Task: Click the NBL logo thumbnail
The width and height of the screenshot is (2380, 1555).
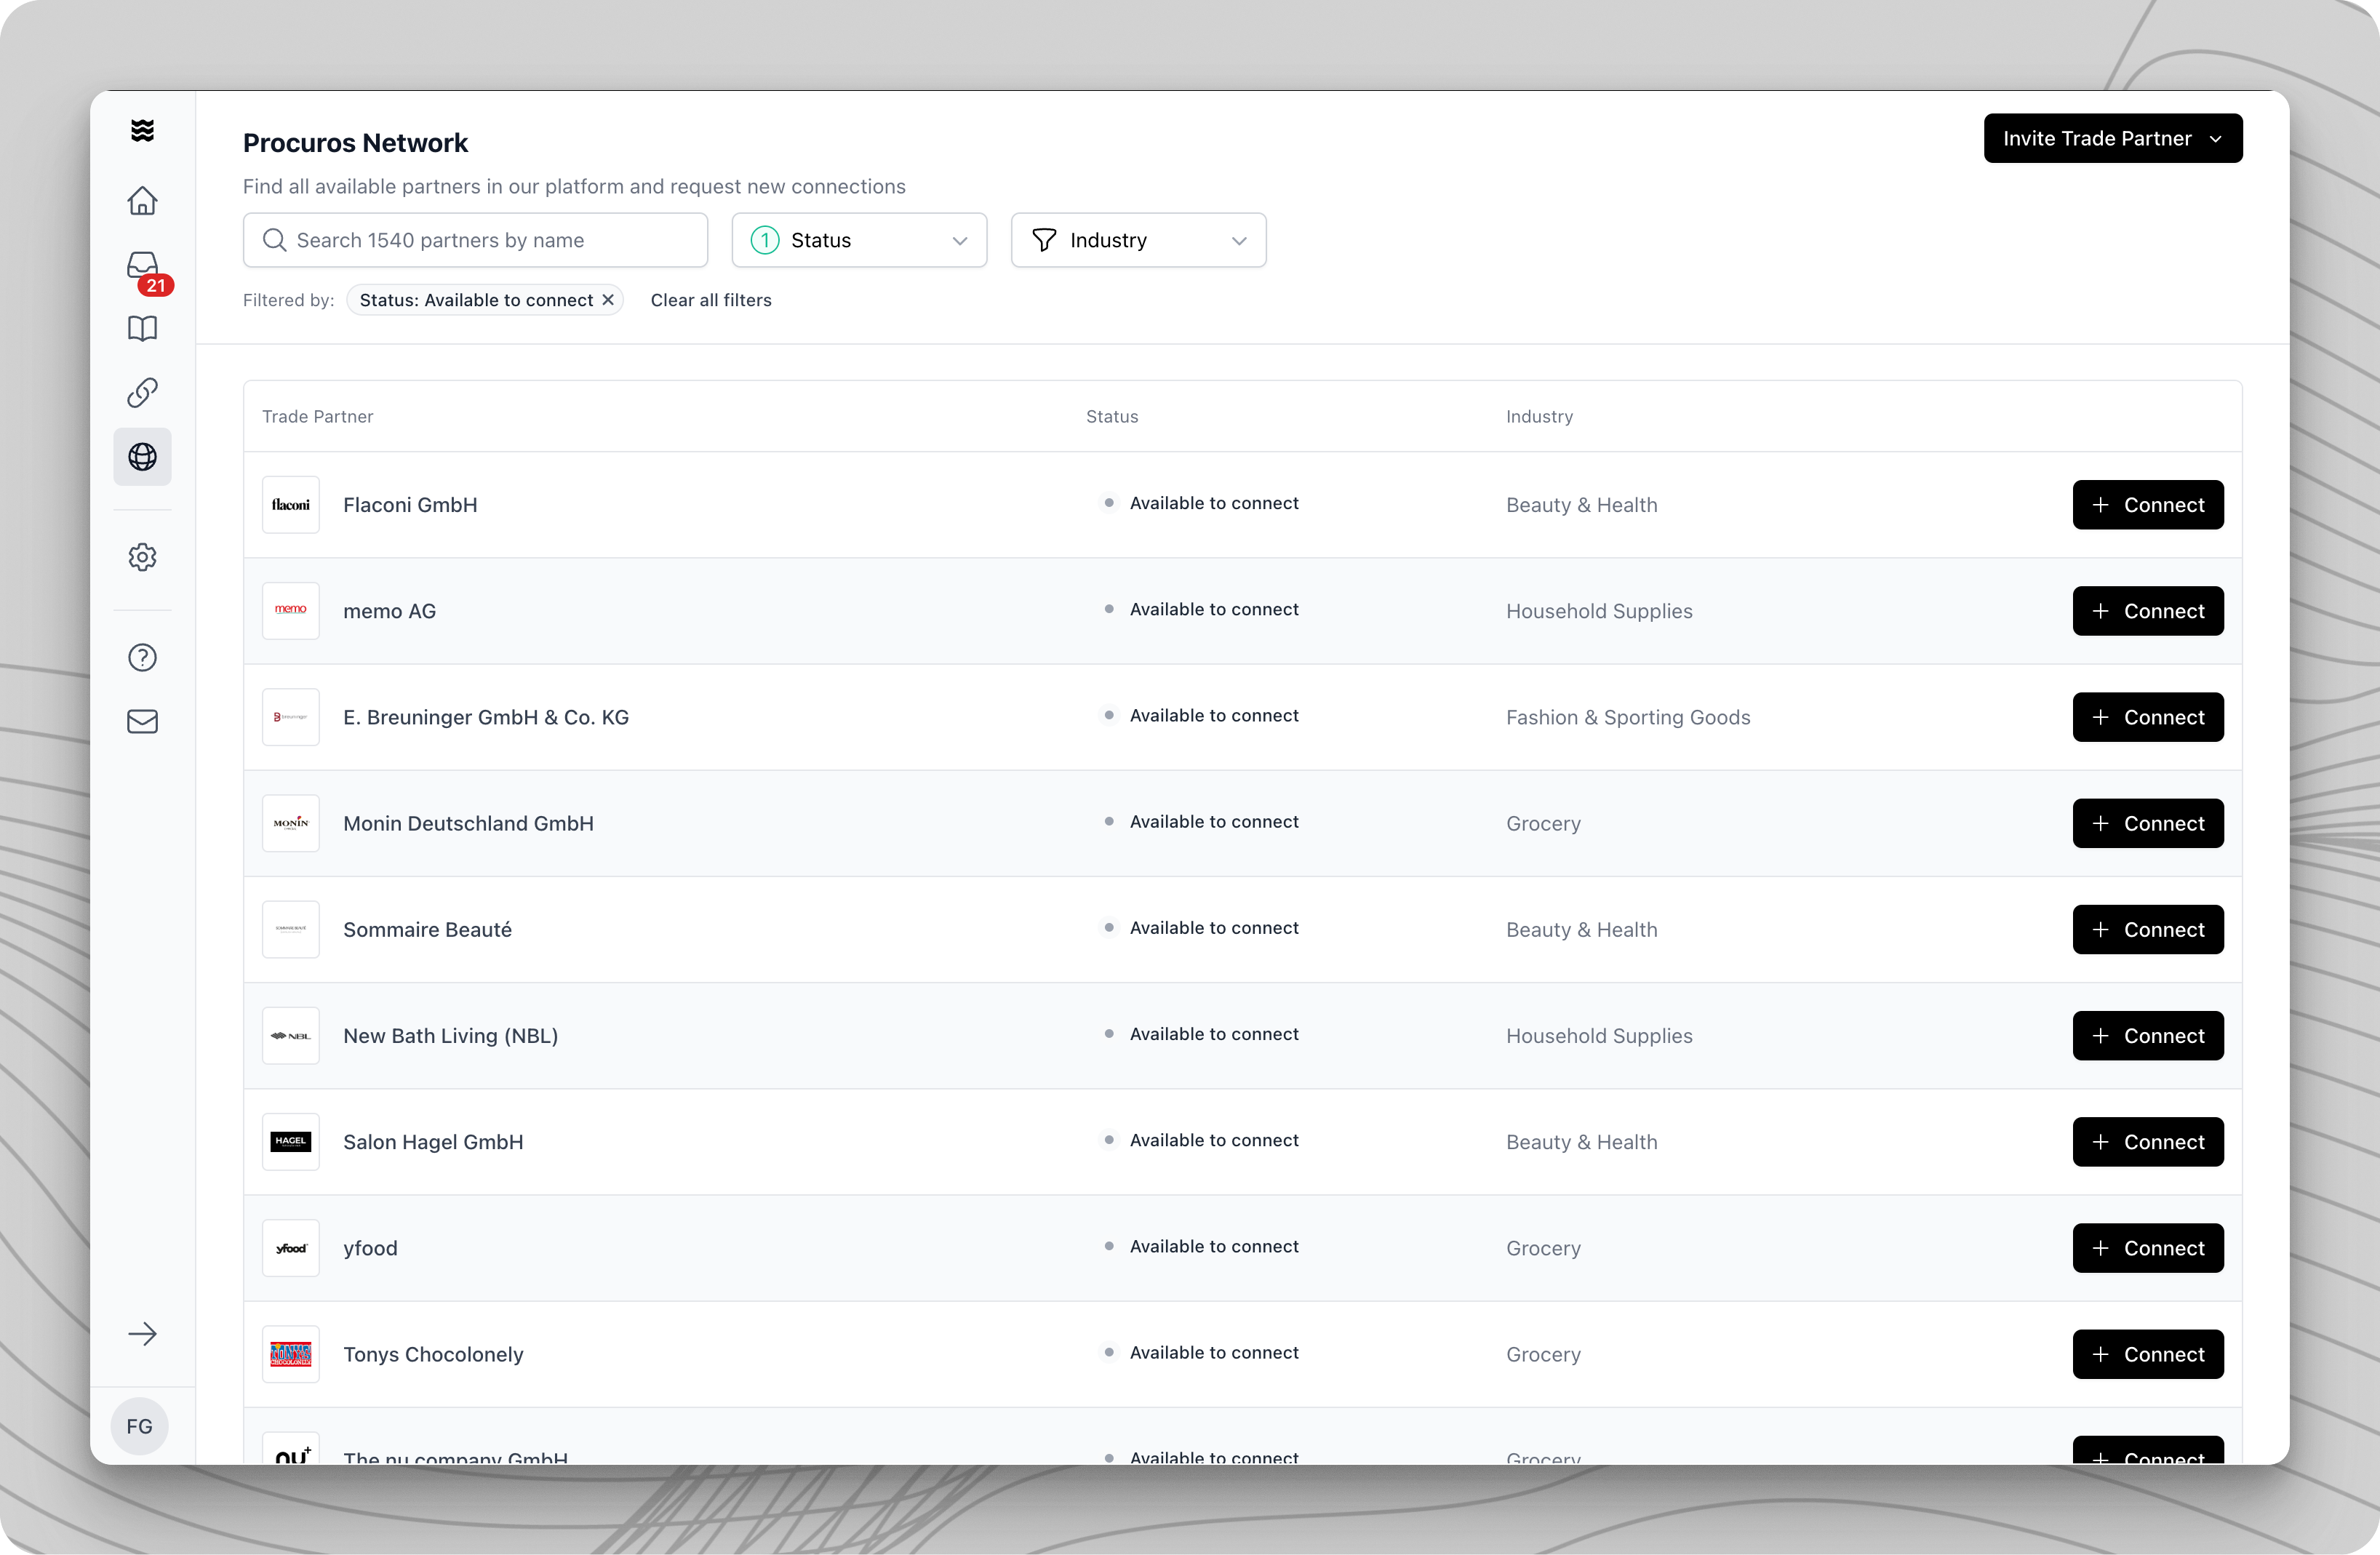Action: pos(291,1036)
